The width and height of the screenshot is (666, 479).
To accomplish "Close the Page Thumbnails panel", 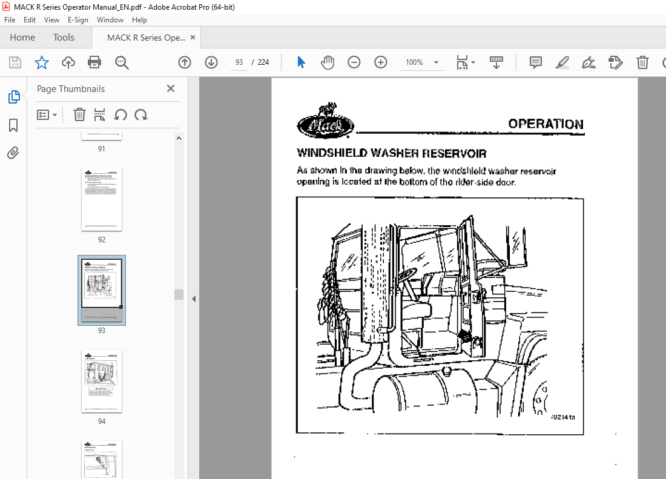I will [x=170, y=88].
